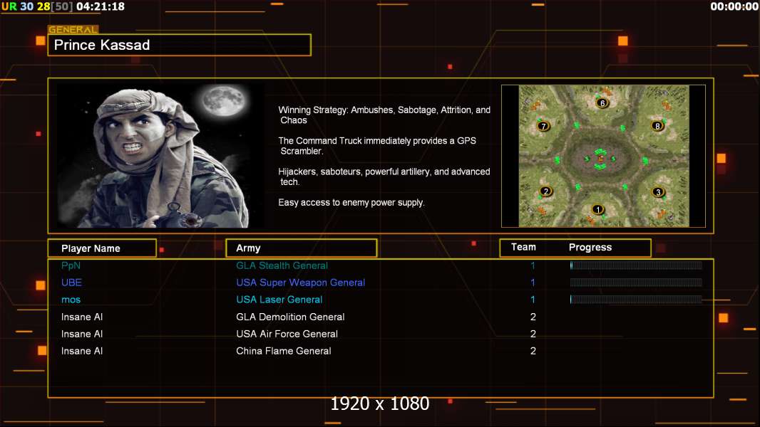Screen dimensions: 760x427
Task: Click the Winning Strategy description text
Action: pos(384,115)
